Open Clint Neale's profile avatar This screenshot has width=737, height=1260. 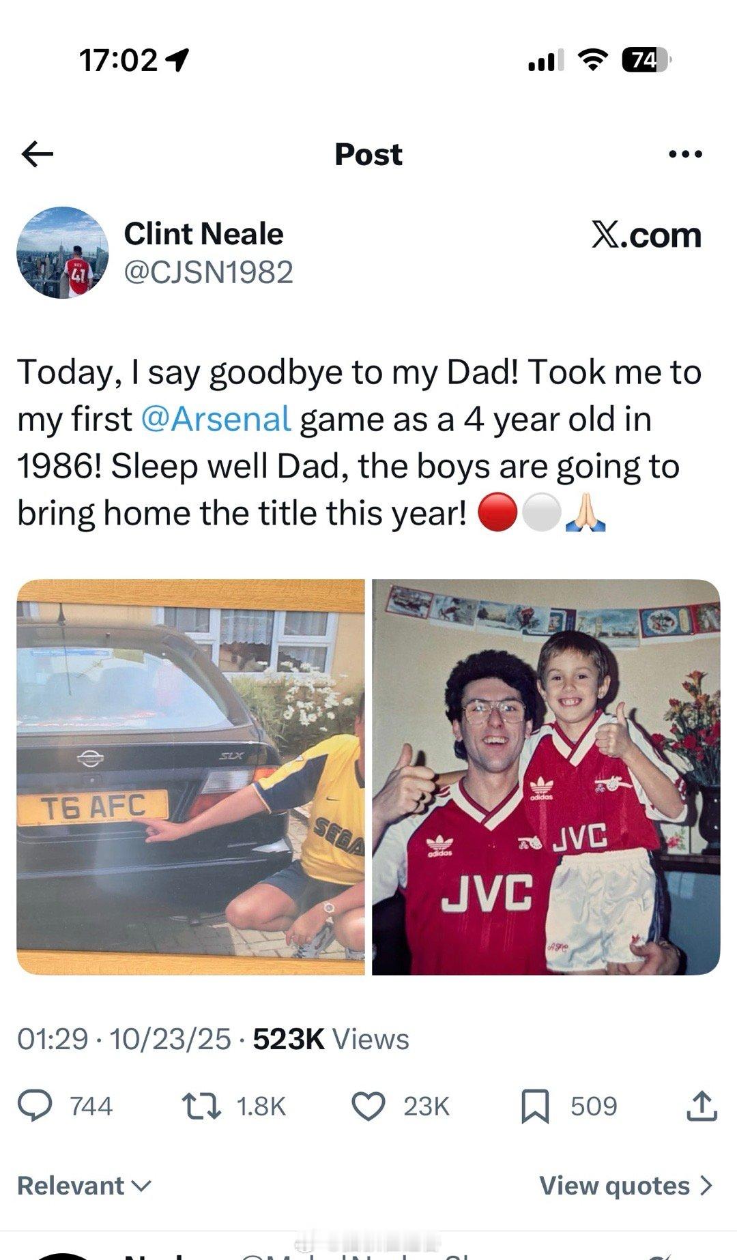point(63,252)
